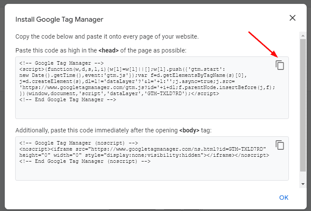This screenshot has height=211, width=311.
Task: Click the 'Install Google Tag Manager' dialog title
Action: (x=59, y=20)
